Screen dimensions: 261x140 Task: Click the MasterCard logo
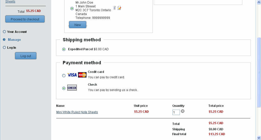coord(82,75)
